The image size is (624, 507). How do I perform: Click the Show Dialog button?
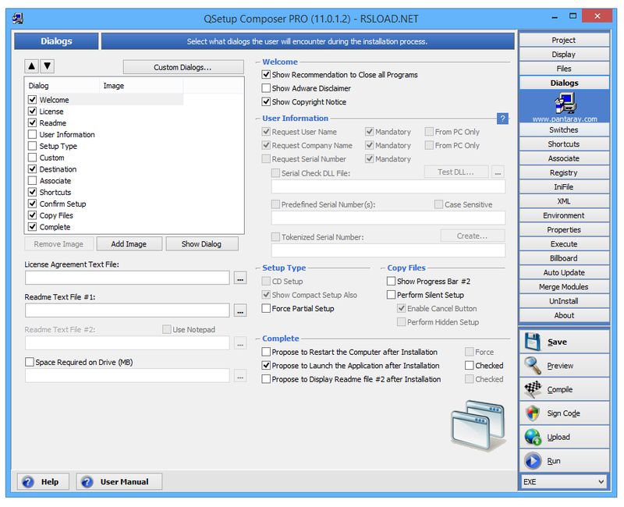pyautogui.click(x=202, y=244)
